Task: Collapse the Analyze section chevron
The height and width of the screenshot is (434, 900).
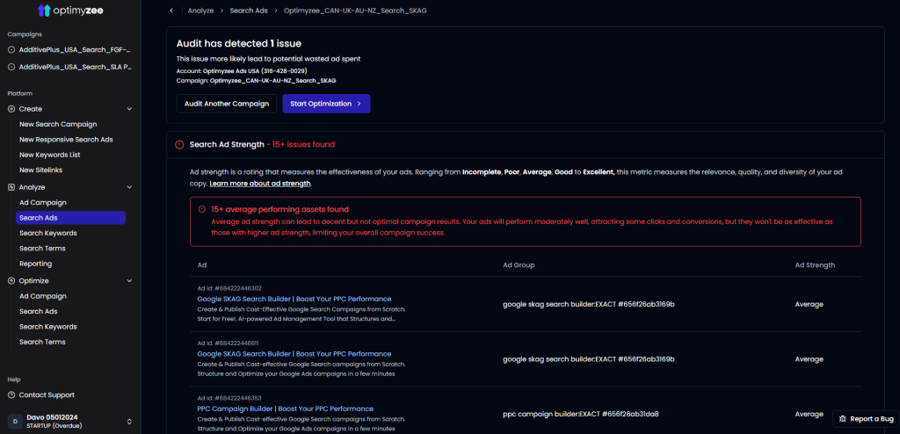Action: pyautogui.click(x=129, y=187)
